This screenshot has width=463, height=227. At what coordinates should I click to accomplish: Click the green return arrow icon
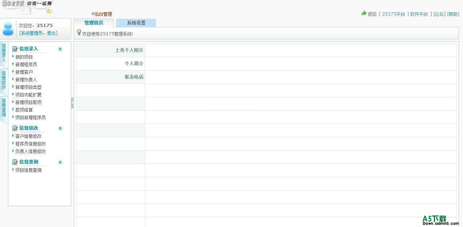pyautogui.click(x=364, y=13)
